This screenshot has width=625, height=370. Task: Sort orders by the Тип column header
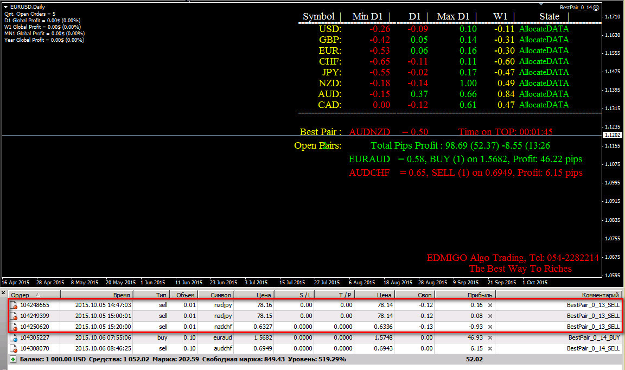(x=151, y=295)
